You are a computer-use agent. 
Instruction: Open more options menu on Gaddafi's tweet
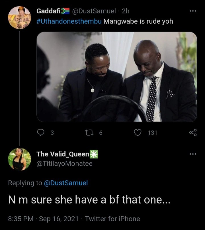(x=193, y=11)
